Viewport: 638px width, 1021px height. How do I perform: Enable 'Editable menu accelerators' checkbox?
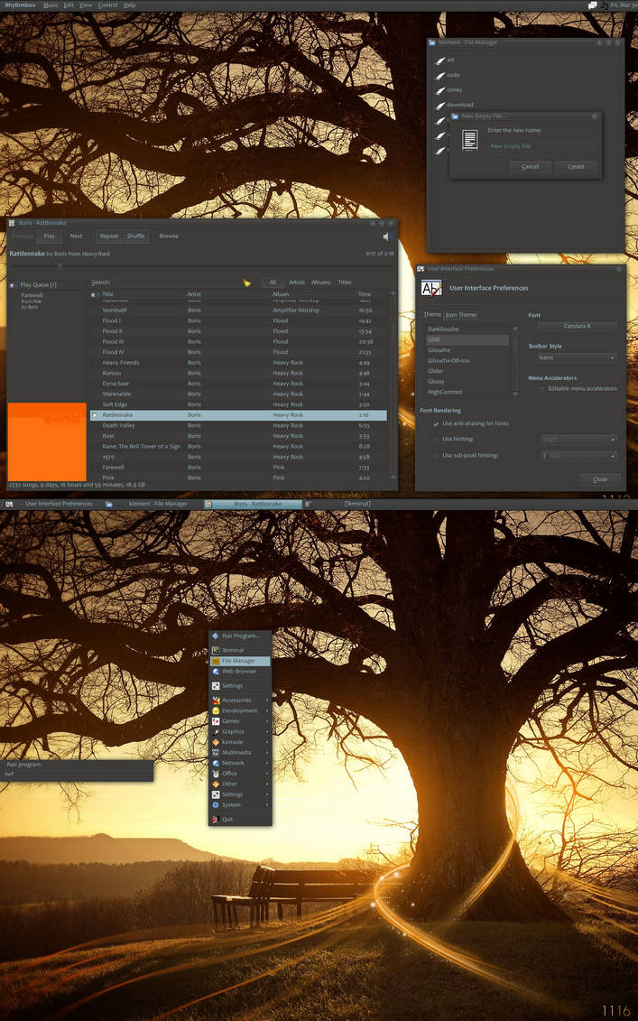(x=541, y=389)
